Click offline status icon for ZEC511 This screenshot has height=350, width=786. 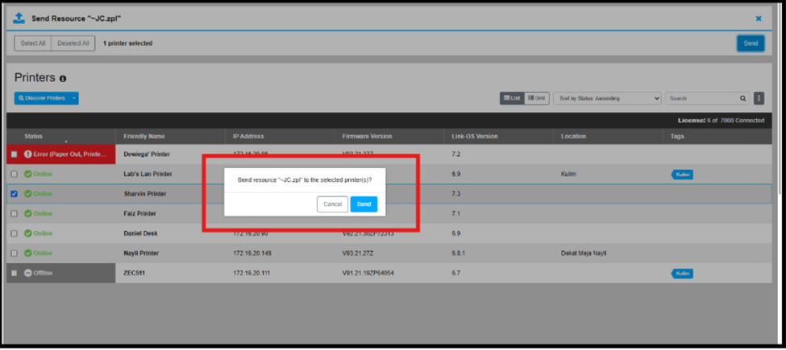point(28,273)
